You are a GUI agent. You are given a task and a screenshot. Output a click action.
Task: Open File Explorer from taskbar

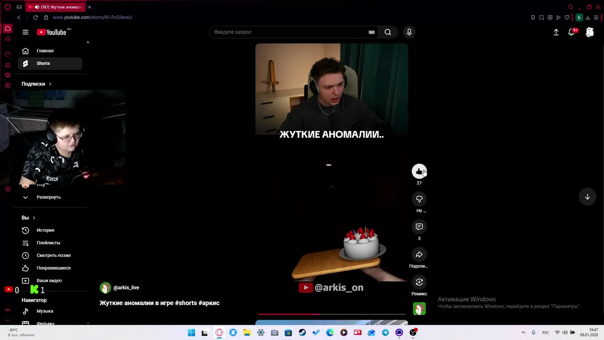pyautogui.click(x=247, y=333)
